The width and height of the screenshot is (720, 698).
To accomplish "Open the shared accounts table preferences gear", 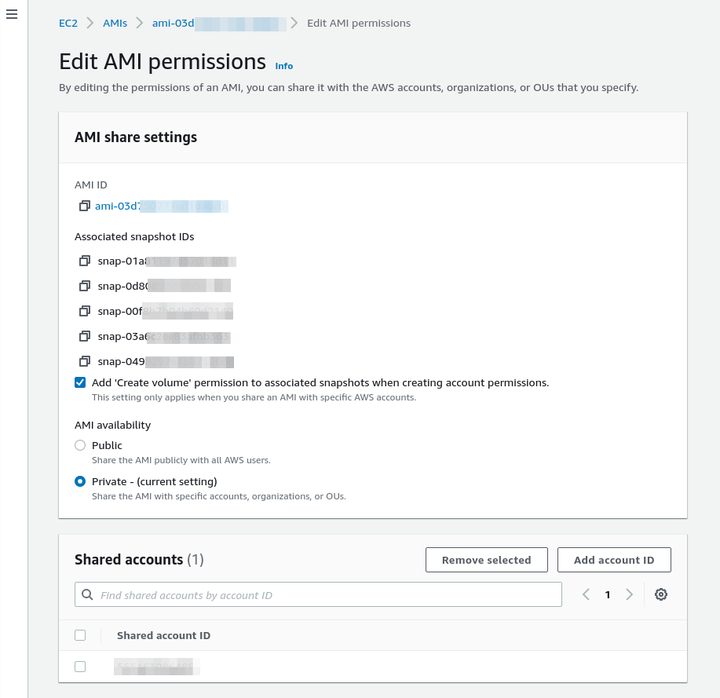I will (661, 594).
